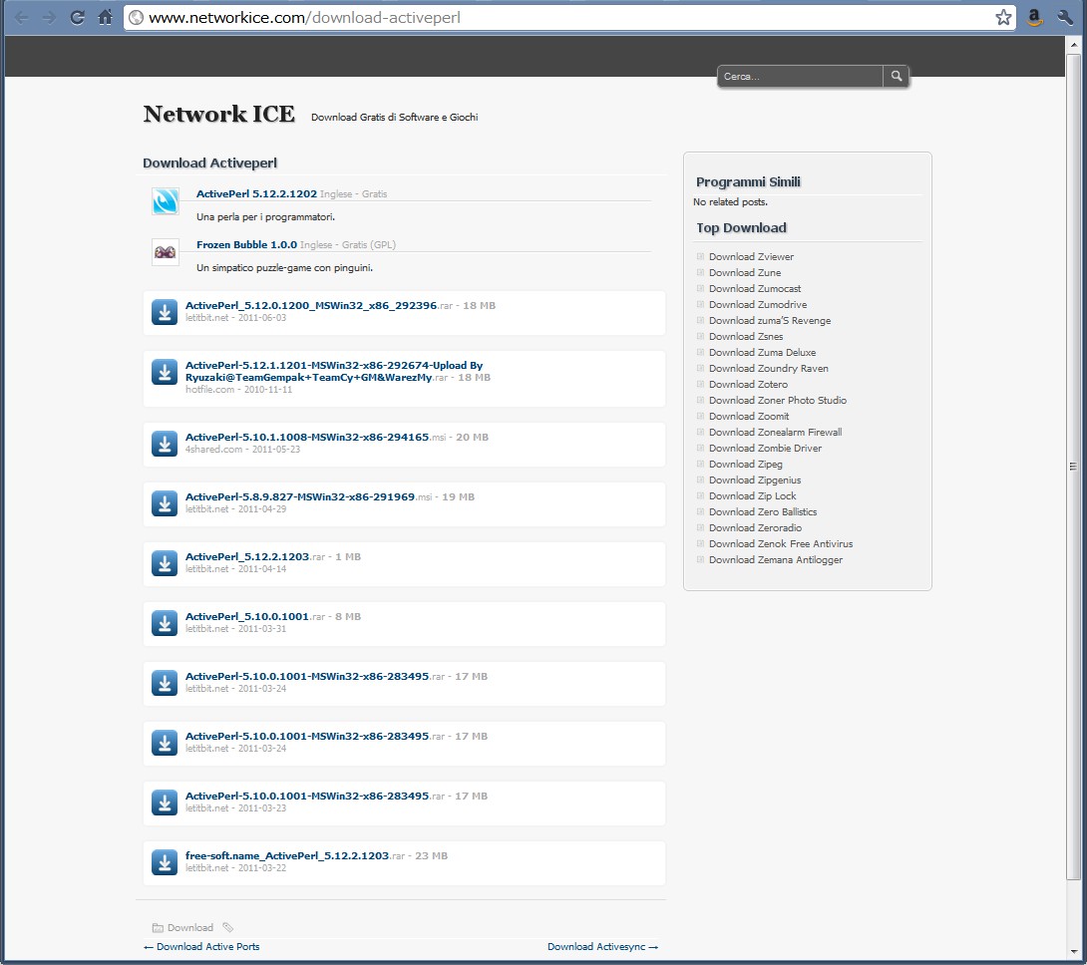Viewport: 1087px width, 965px height.
Task: Open the ActivePerl_5.12.2.1203 rar link
Action: pos(247,556)
